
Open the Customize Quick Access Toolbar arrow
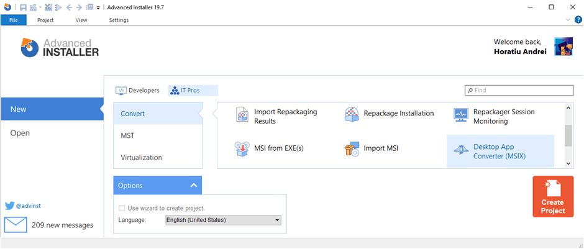click(98, 7)
